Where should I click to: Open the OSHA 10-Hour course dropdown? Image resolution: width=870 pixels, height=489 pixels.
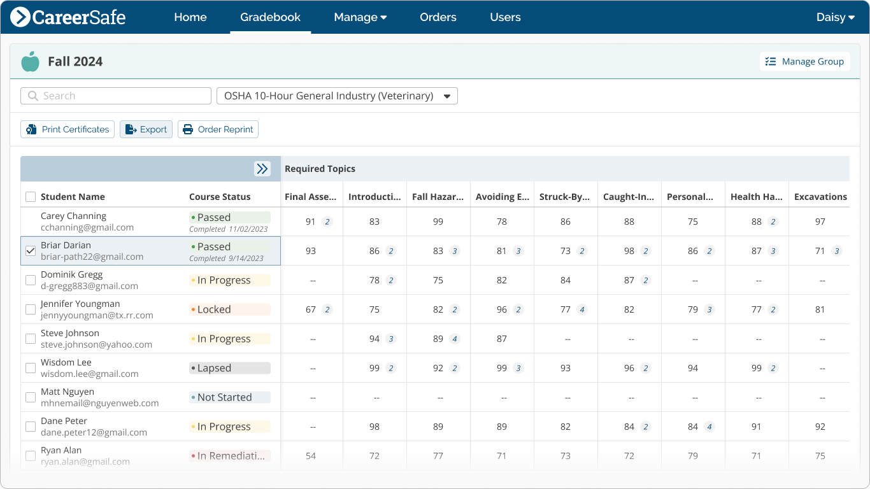(337, 96)
